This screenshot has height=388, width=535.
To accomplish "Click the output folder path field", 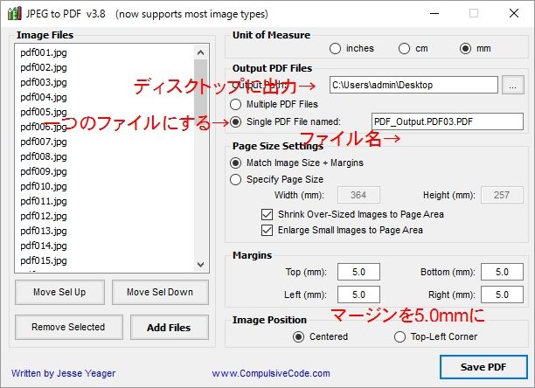I will (413, 85).
